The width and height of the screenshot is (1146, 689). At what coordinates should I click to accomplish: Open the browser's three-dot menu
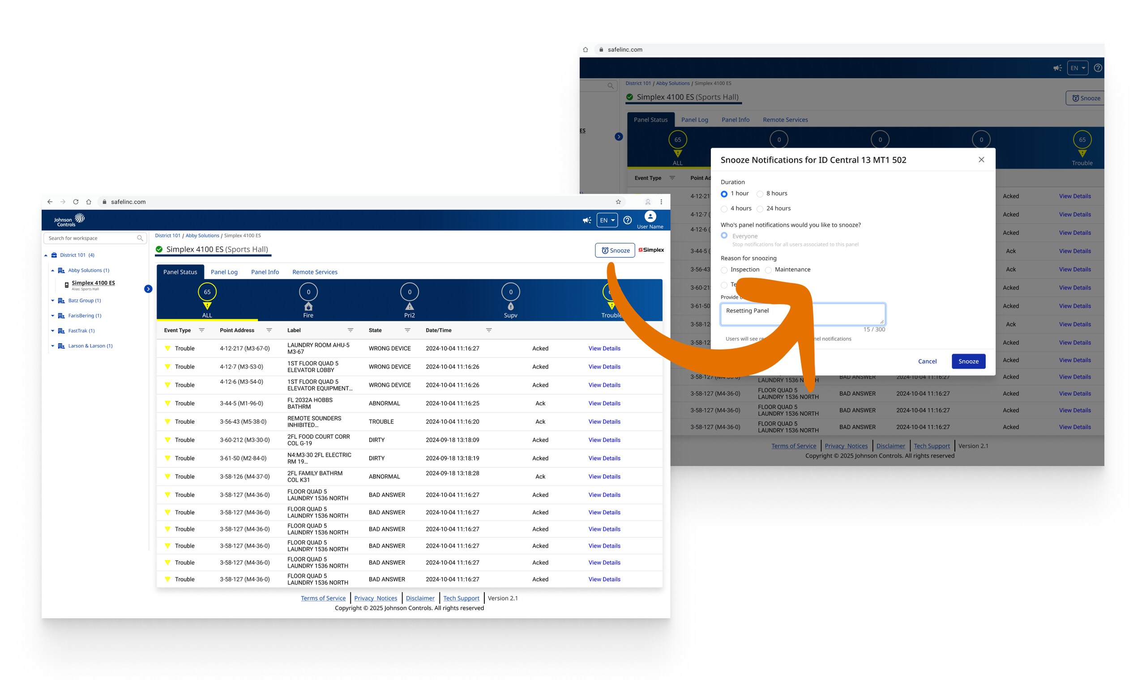point(662,202)
